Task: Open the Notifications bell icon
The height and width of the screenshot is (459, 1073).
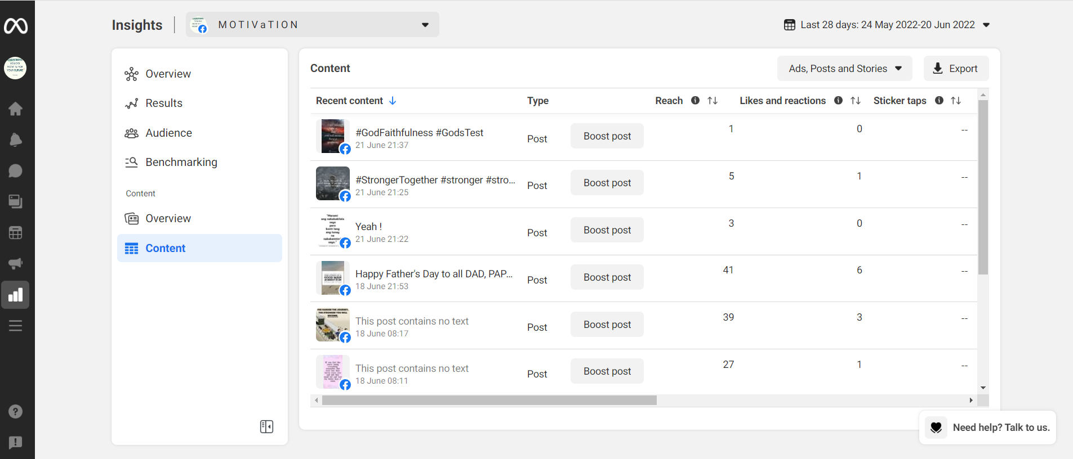Action: pos(15,139)
